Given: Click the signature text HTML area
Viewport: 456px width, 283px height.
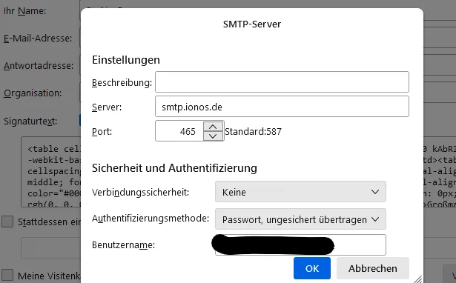Looking at the screenshot, I should 51,172.
